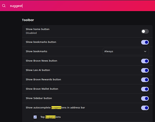Click the Disabled status under home button
This screenshot has height=122, width=155.
tap(31, 33)
